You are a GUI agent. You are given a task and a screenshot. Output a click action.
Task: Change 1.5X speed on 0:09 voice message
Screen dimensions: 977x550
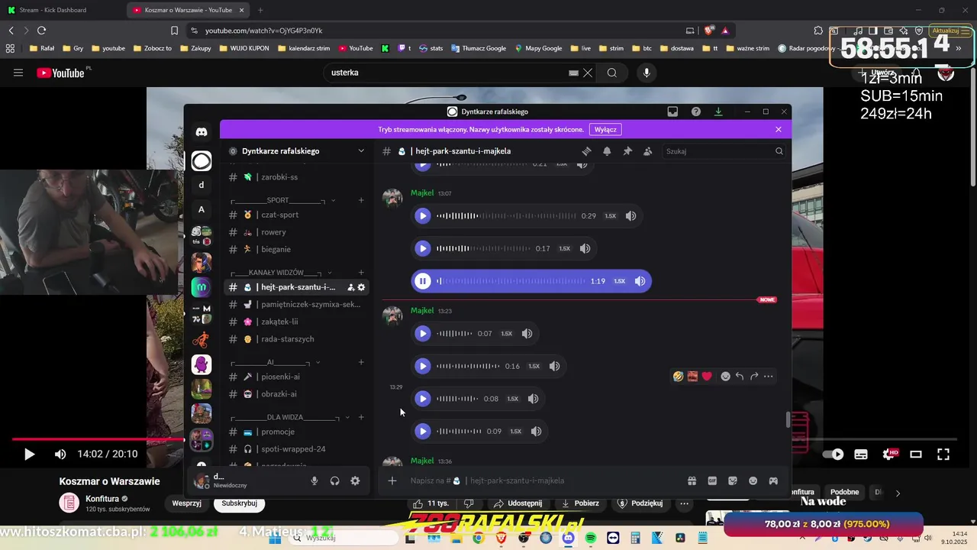click(x=515, y=432)
